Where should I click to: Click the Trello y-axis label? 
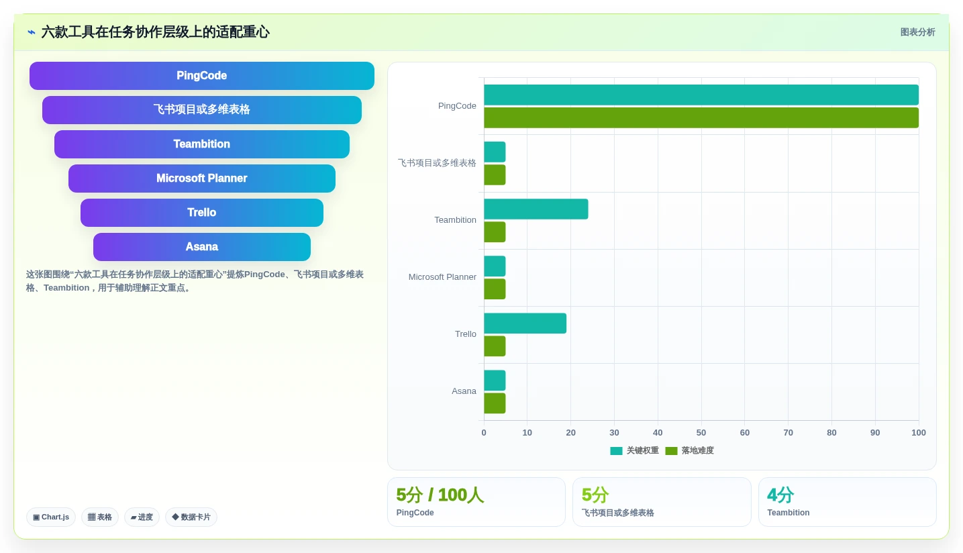[466, 334]
